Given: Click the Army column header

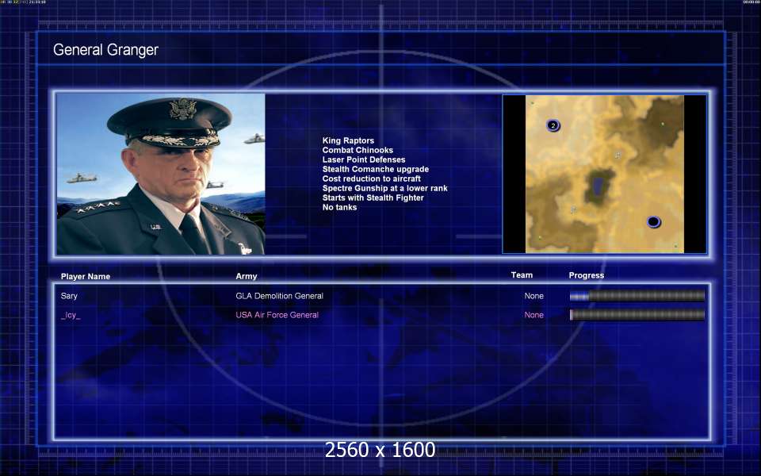Looking at the screenshot, I should pos(247,277).
